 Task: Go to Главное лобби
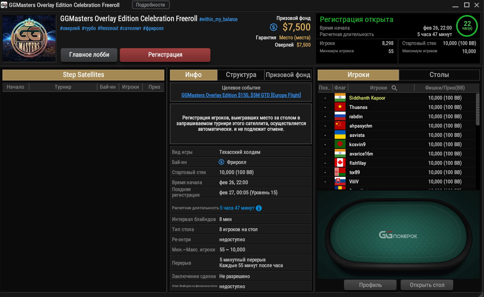pos(89,55)
